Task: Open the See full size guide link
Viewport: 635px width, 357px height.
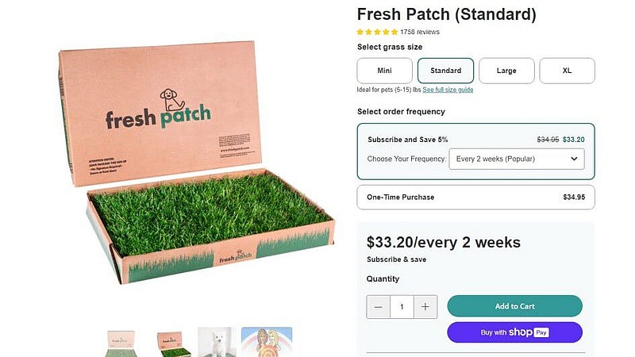Action: tap(448, 90)
